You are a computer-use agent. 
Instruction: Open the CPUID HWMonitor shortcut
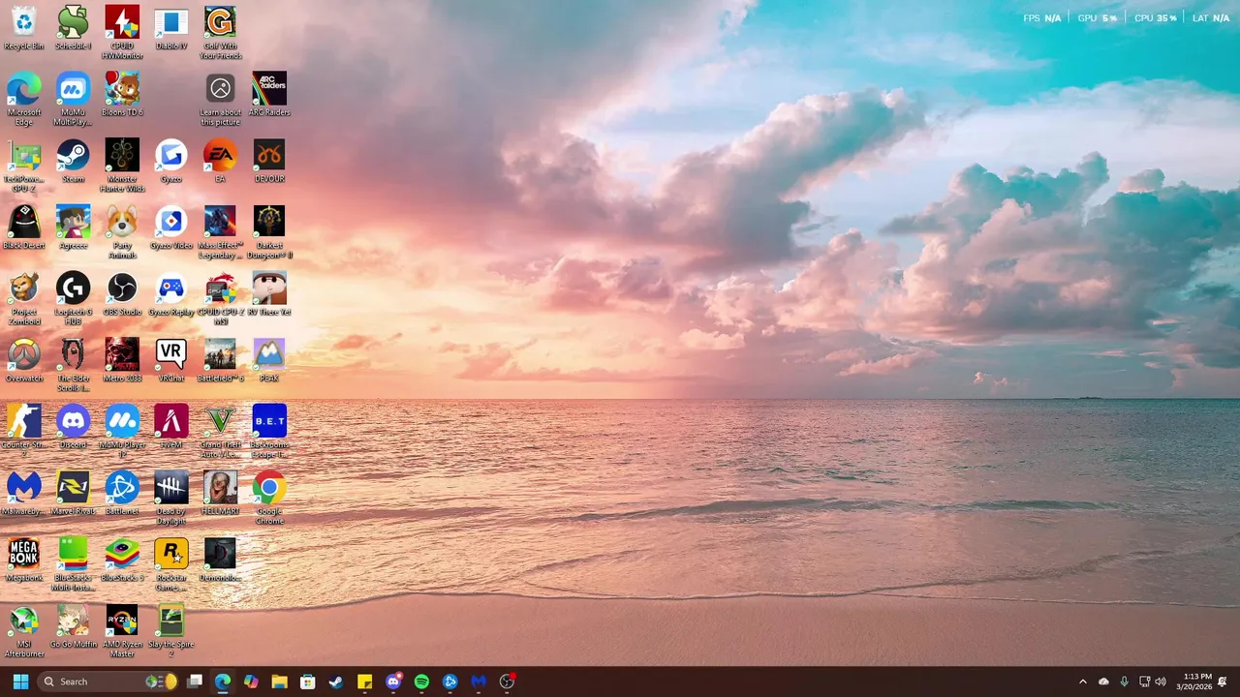pos(122,33)
